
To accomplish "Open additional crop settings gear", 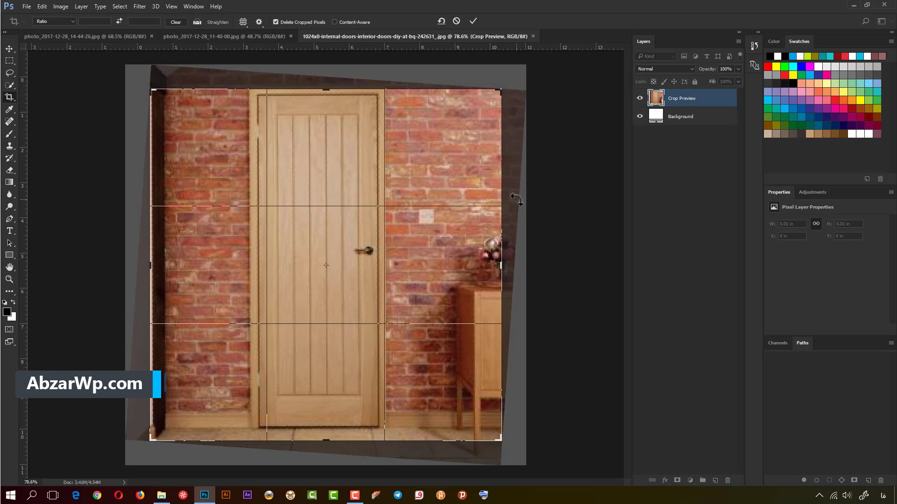I will pos(259,22).
